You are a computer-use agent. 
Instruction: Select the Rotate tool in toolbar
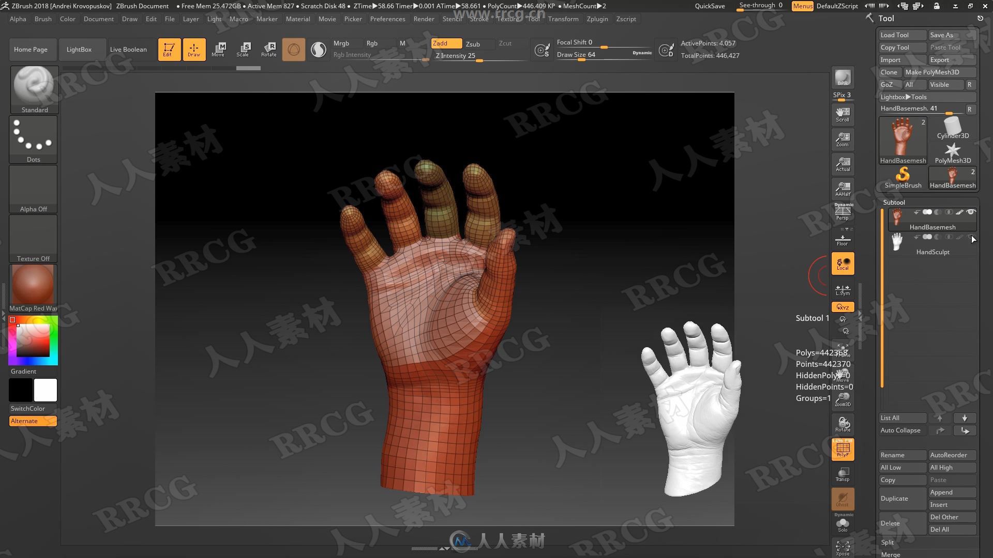[x=268, y=49]
